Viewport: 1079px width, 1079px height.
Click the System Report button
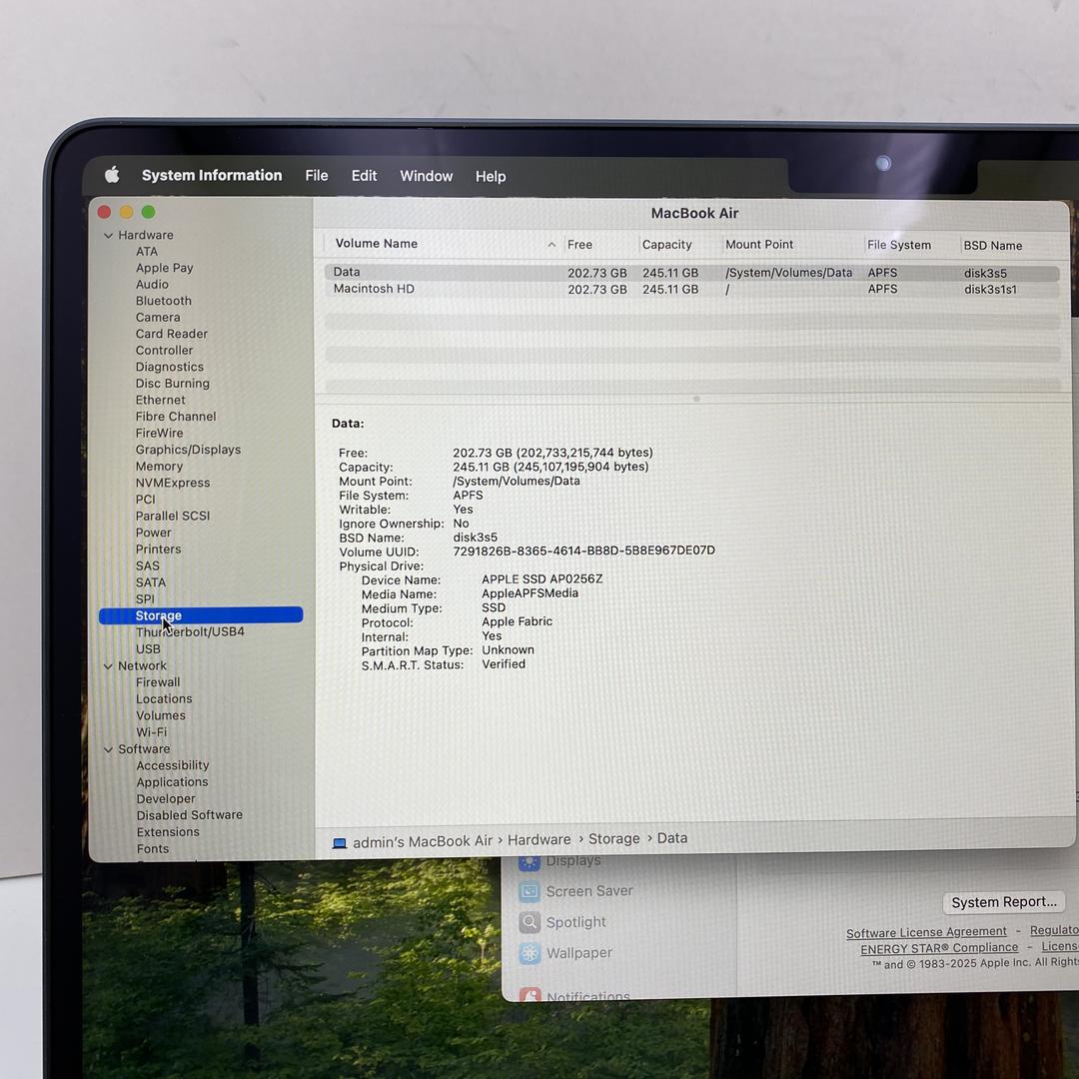coord(1004,902)
